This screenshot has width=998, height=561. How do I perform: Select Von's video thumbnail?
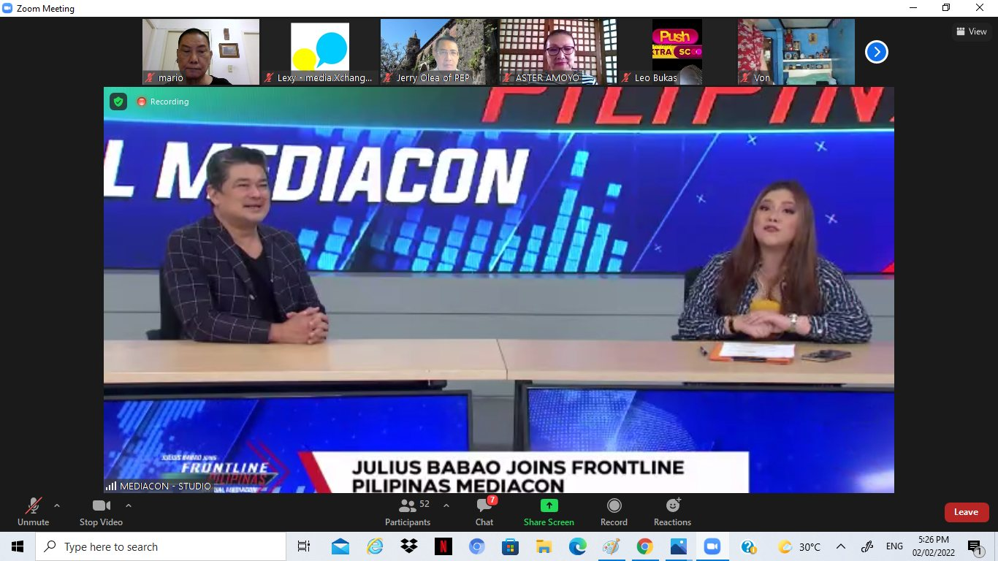click(796, 52)
